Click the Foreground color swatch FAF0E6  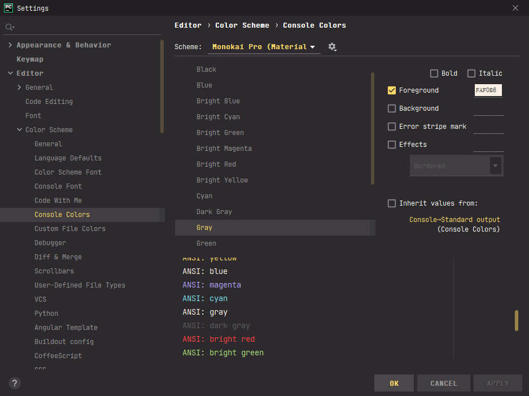488,90
